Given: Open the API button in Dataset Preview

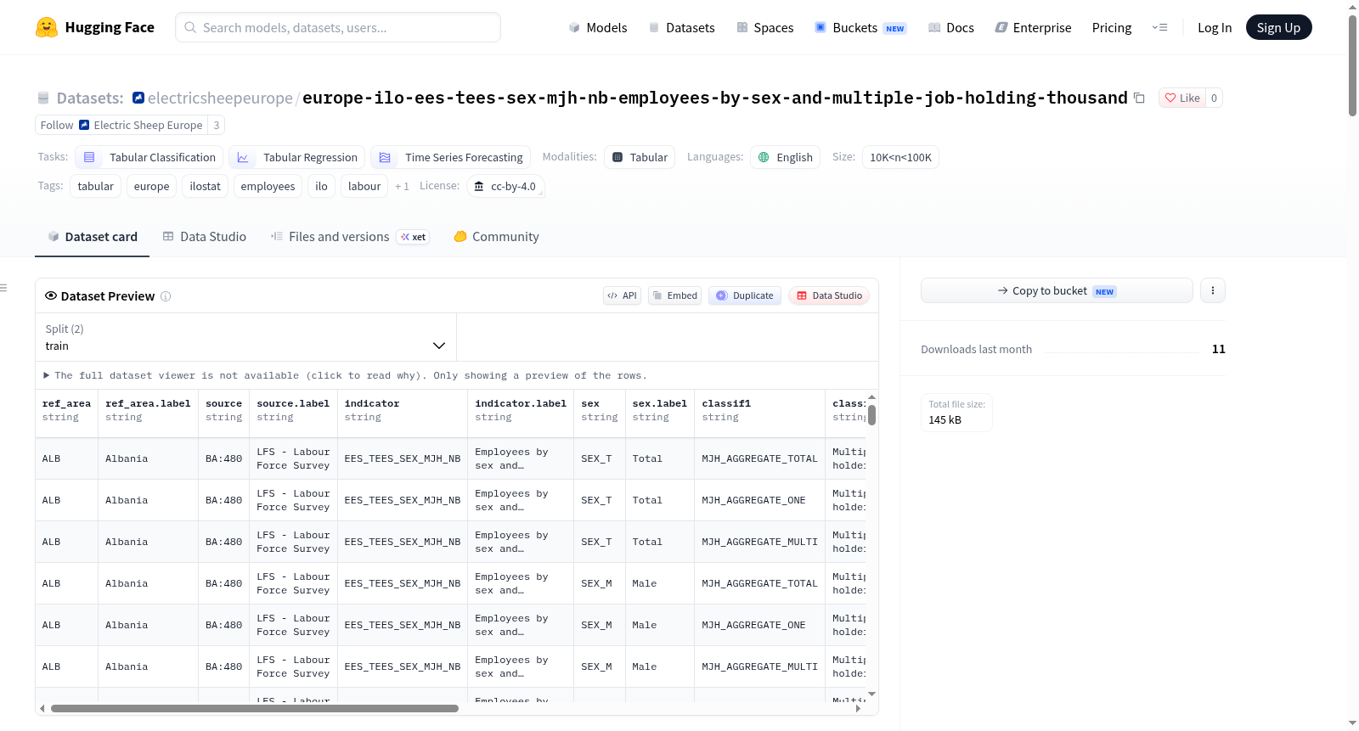Looking at the screenshot, I should coord(623,295).
